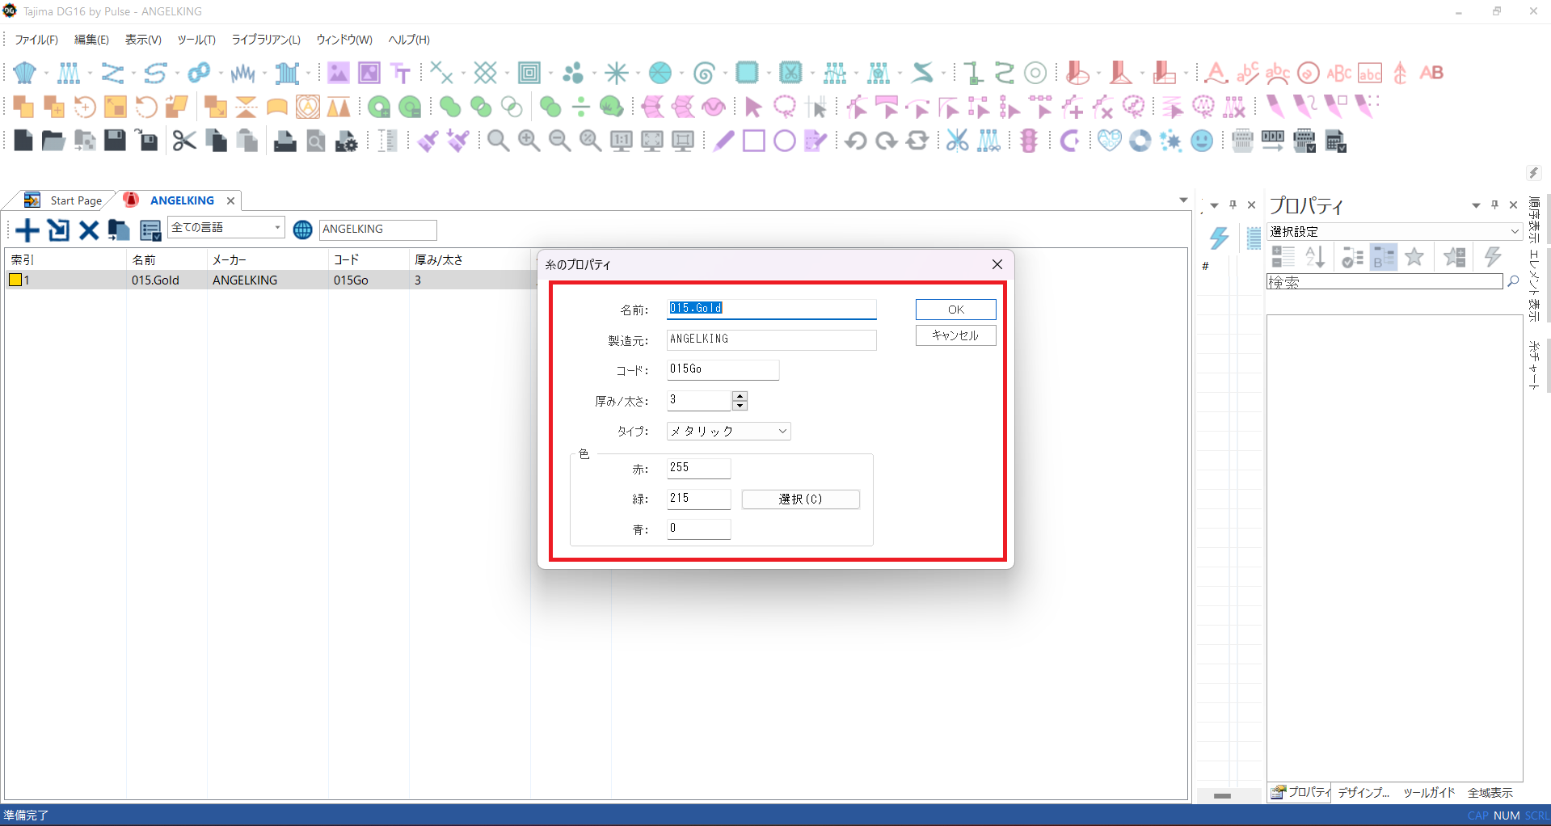1551x826 pixels.
Task: Select the AB lettering tool
Action: click(x=1431, y=73)
